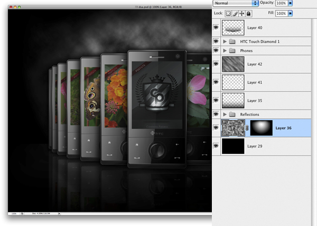
Task: Click the status bar document info icon
Action: click(x=22, y=213)
